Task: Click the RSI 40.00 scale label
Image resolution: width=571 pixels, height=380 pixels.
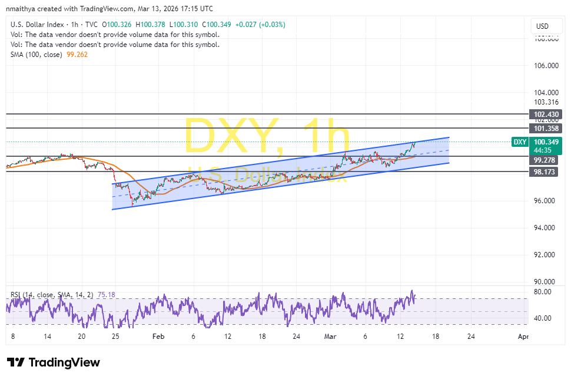Action: [x=542, y=318]
